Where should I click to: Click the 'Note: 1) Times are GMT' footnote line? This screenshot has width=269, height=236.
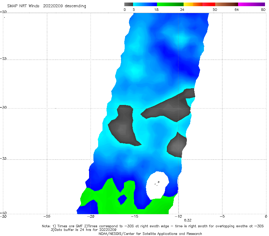pos(153,226)
